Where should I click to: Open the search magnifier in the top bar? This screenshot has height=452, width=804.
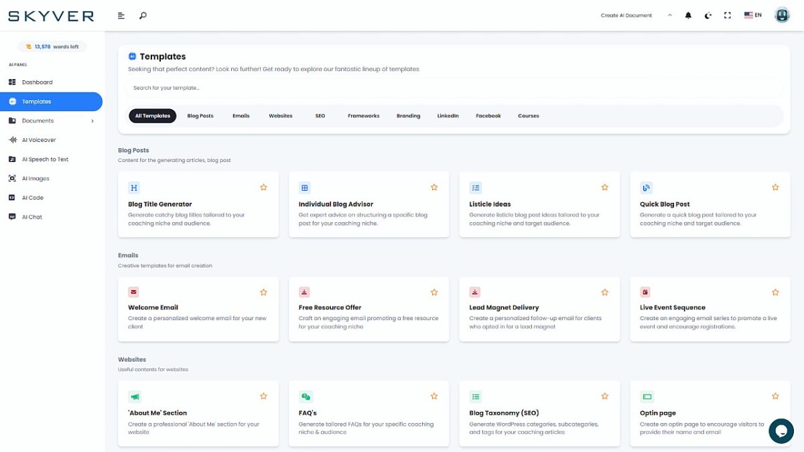point(143,15)
